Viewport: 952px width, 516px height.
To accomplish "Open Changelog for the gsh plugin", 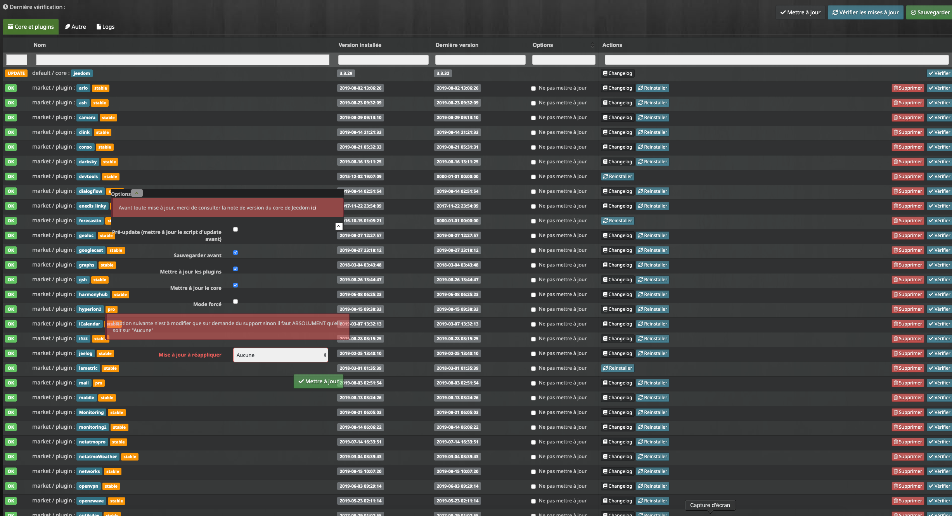I will pyautogui.click(x=618, y=280).
